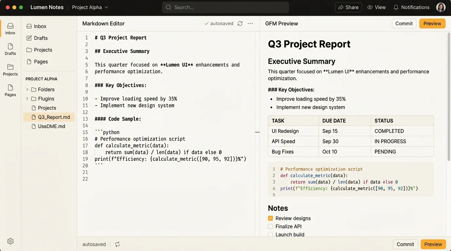Click the API Speed table cell
Screen dimensions: 451x251
pyautogui.click(x=293, y=142)
